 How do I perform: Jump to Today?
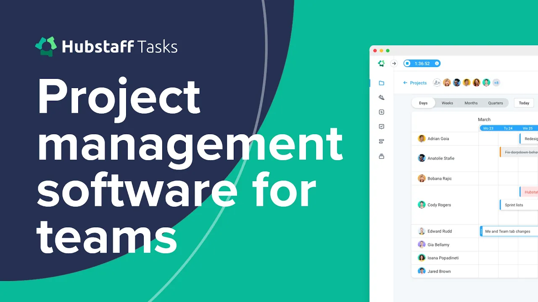(524, 103)
